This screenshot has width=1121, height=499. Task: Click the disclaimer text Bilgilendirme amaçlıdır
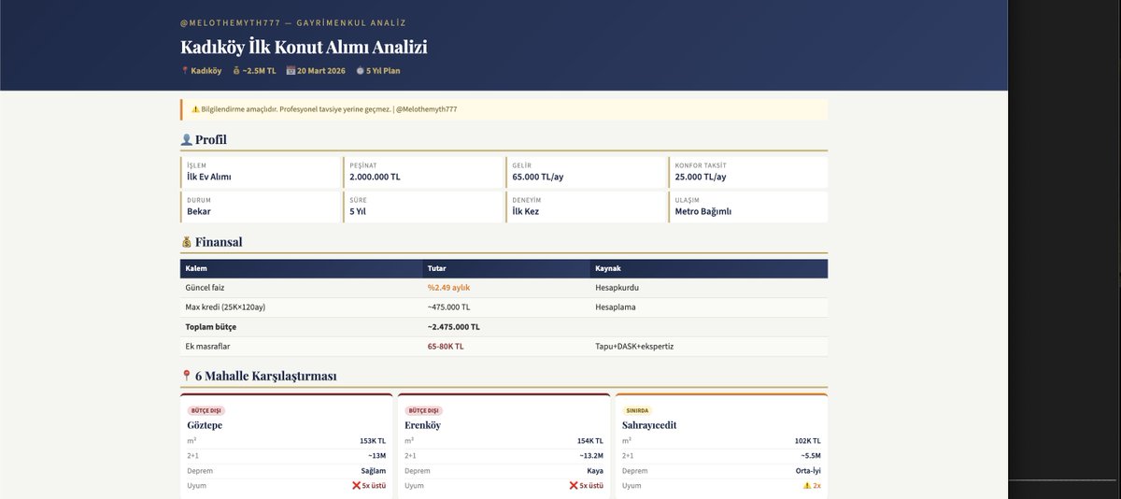[x=239, y=109]
